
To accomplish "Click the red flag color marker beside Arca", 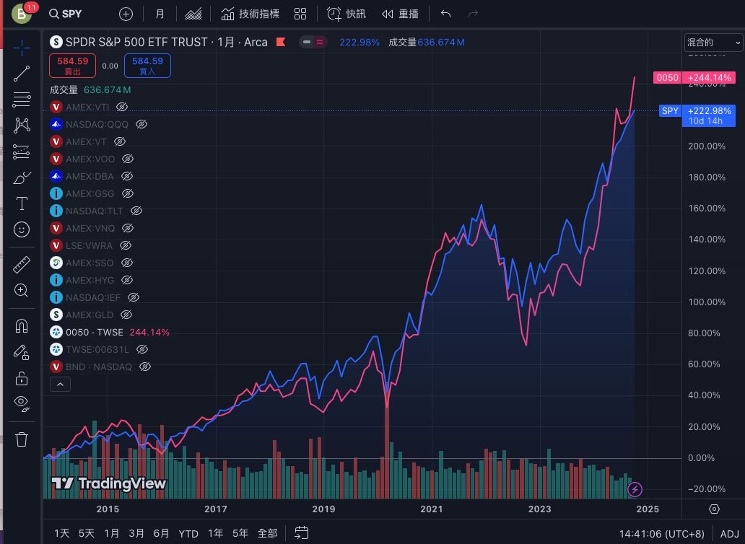I will (281, 43).
